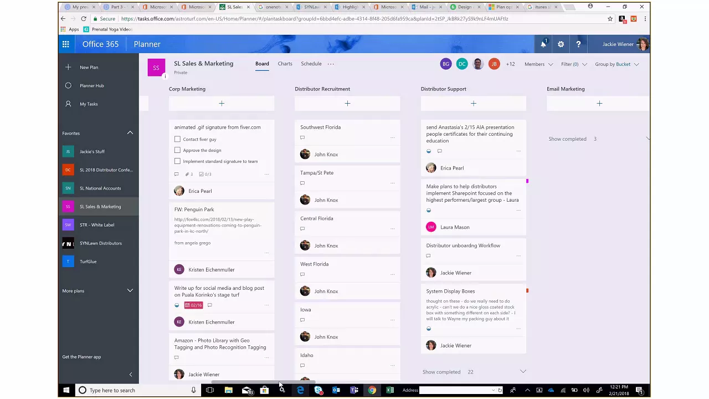Screen dimensions: 709x399
Task: Click the 02/16 due date badge
Action: [193, 305]
